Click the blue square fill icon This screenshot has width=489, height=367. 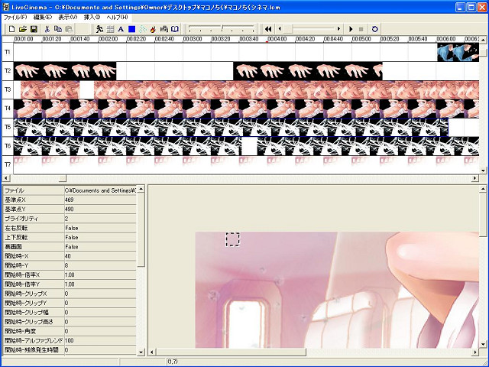(132, 29)
